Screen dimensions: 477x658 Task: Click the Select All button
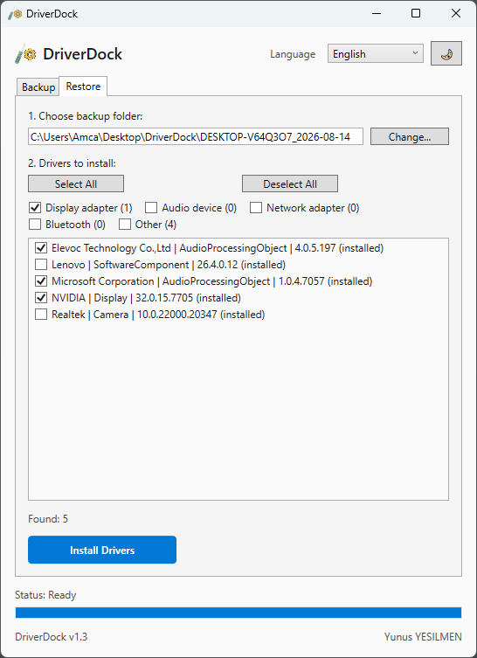76,184
